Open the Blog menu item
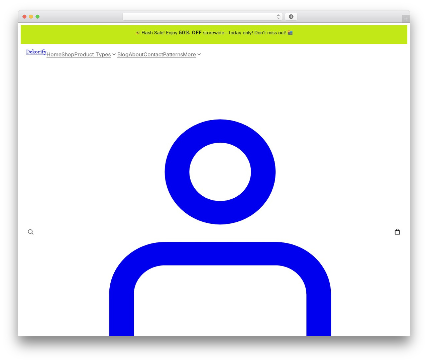Image resolution: width=428 pixels, height=362 pixels. (123, 54)
